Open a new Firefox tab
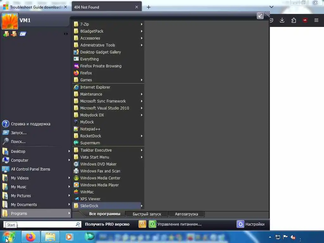The image size is (324, 243). pos(148,7)
